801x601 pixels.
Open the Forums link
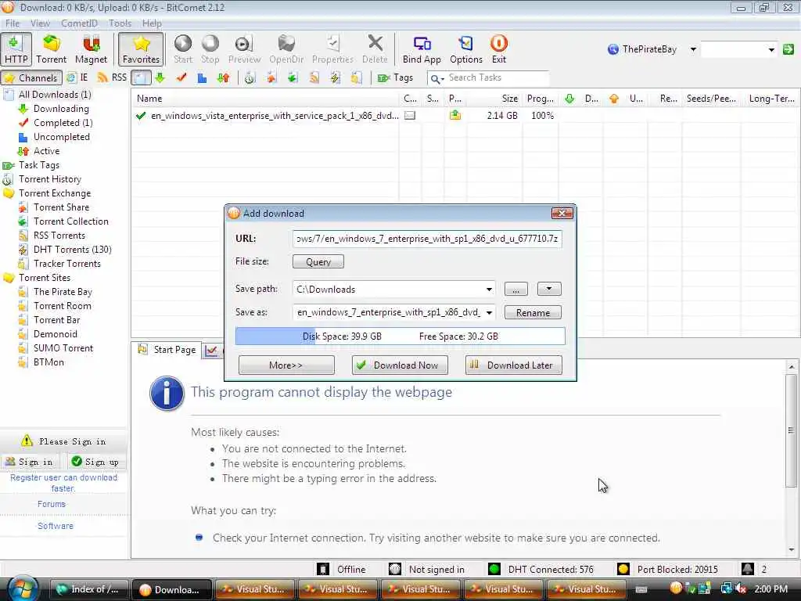(52, 504)
